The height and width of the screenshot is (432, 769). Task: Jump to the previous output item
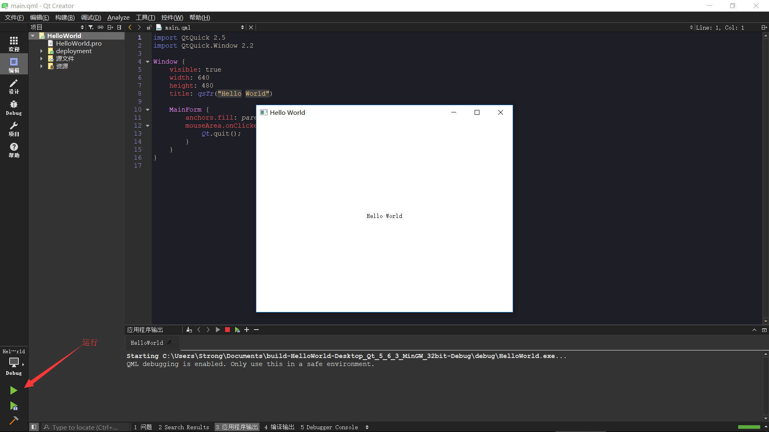(x=199, y=330)
